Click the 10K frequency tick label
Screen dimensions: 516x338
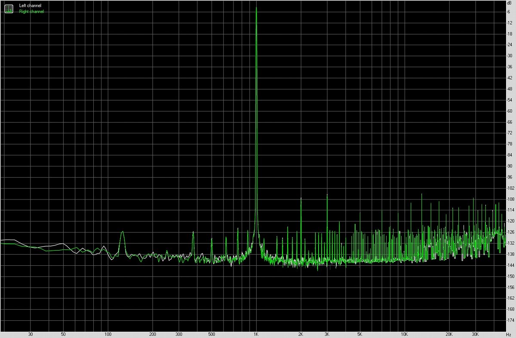405,334
